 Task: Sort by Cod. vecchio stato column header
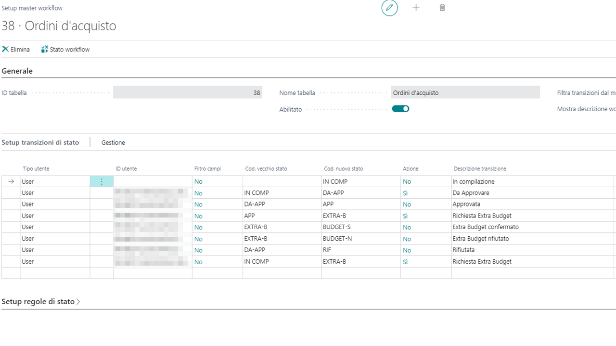click(266, 169)
